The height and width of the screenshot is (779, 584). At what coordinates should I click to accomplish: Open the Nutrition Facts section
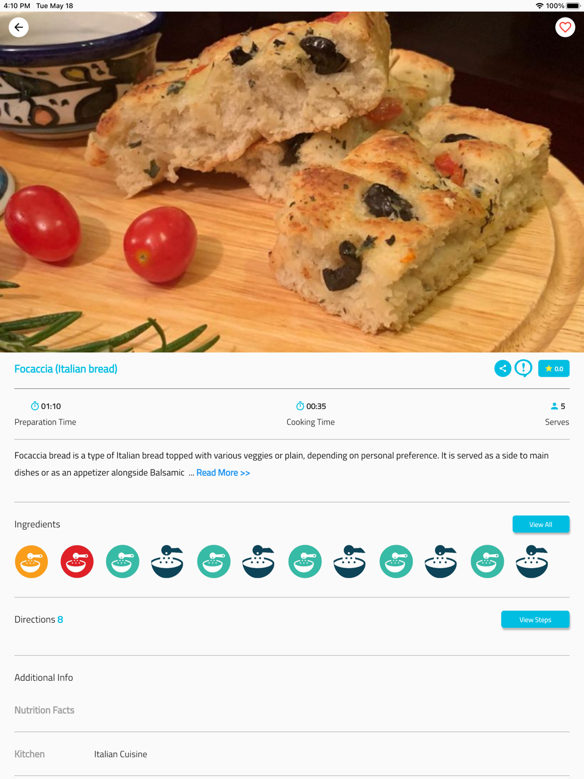(x=44, y=710)
